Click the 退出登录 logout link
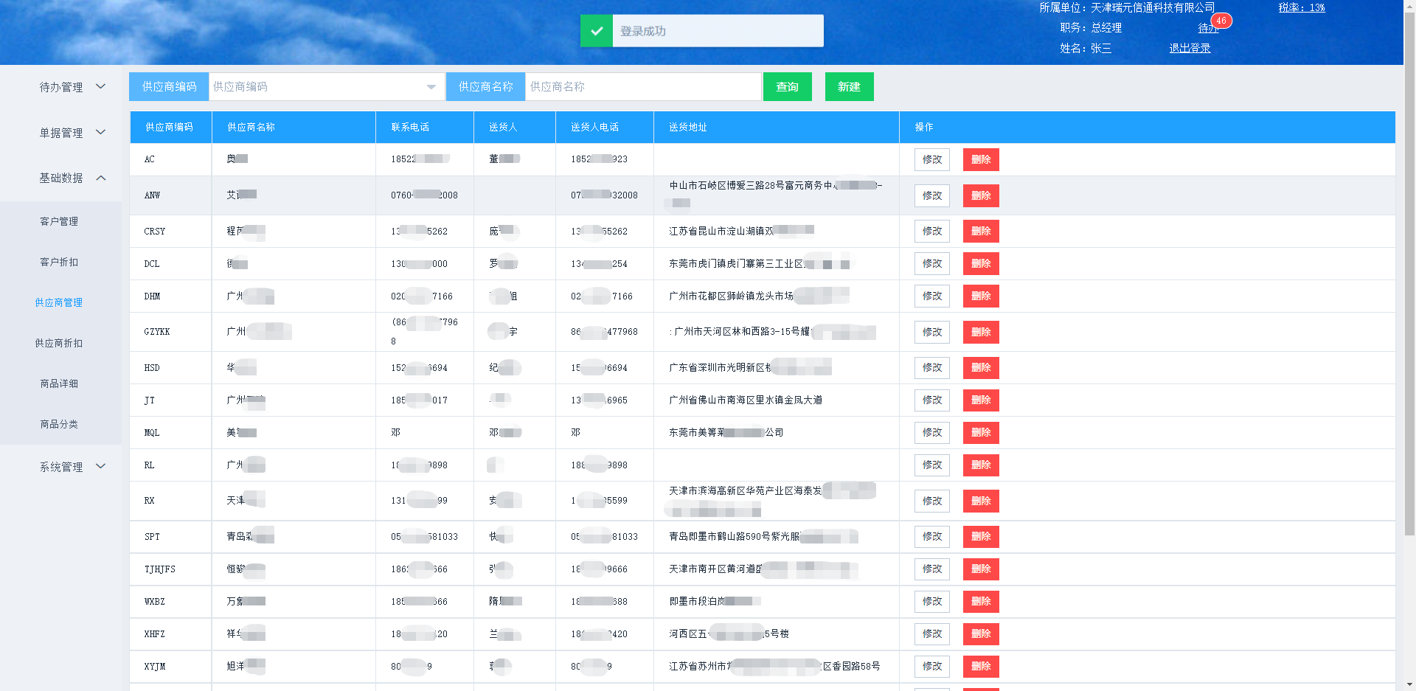The height and width of the screenshot is (691, 1416). (1189, 48)
